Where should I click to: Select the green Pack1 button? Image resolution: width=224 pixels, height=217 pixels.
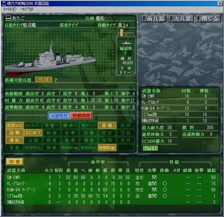click(150, 148)
